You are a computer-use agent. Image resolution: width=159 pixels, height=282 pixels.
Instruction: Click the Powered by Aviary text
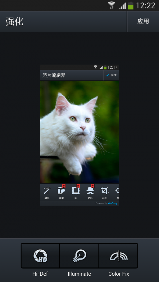pos(106,203)
